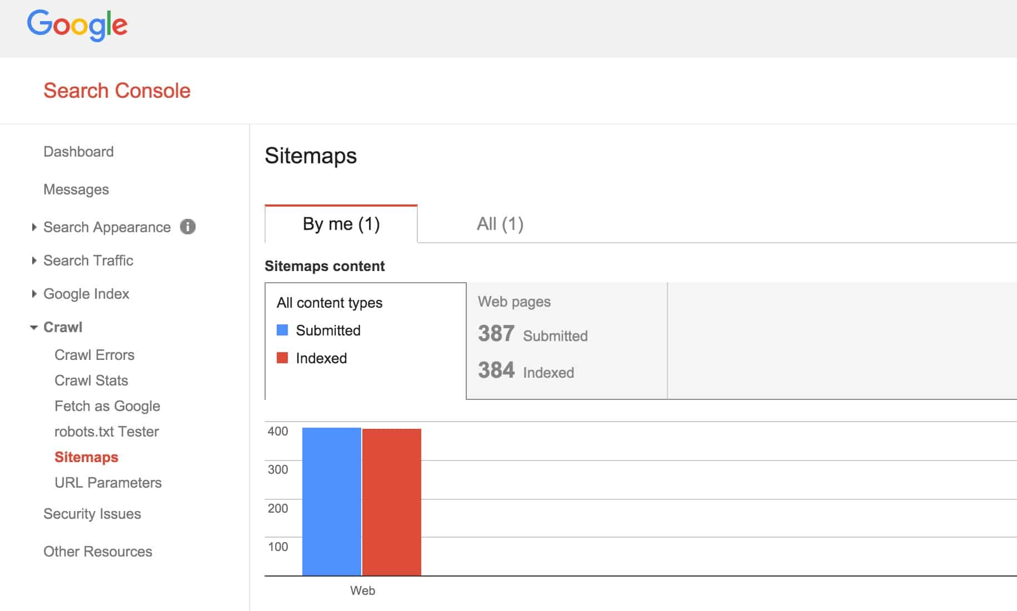Open the Search Appearance menu label
Viewport: 1017px width, 611px height.
(x=107, y=227)
